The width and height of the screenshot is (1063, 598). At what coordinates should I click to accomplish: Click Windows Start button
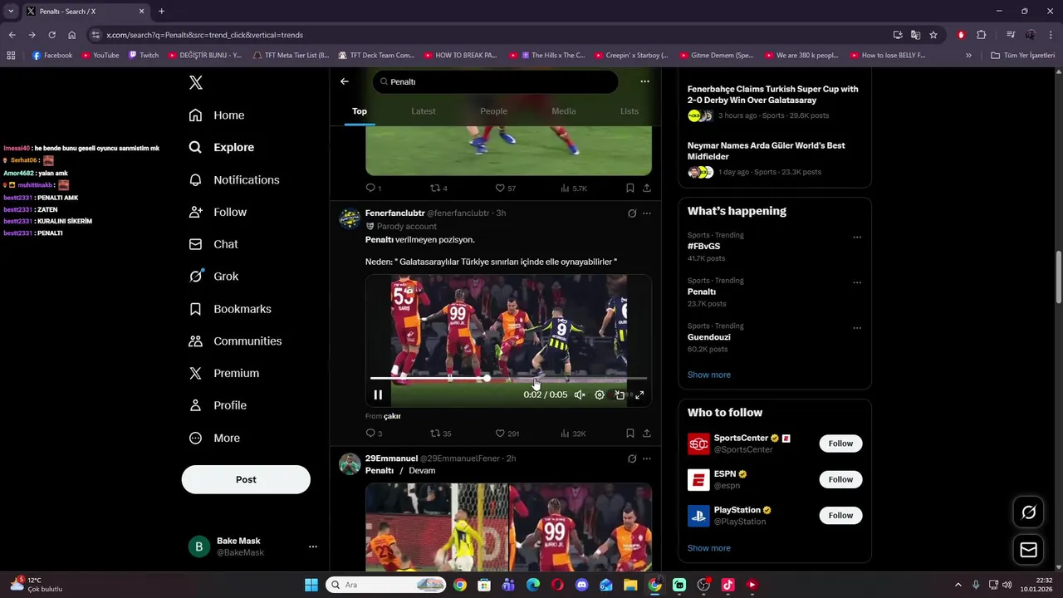(311, 585)
